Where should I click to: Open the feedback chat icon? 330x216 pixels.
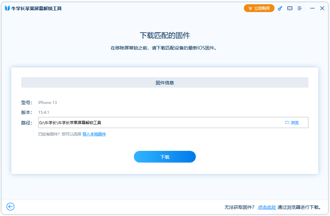click(290, 8)
